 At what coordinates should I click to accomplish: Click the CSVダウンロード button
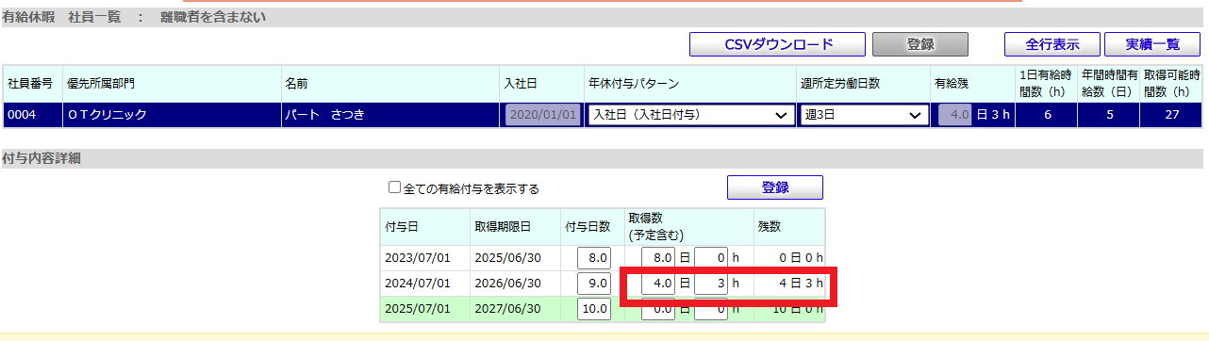[778, 44]
